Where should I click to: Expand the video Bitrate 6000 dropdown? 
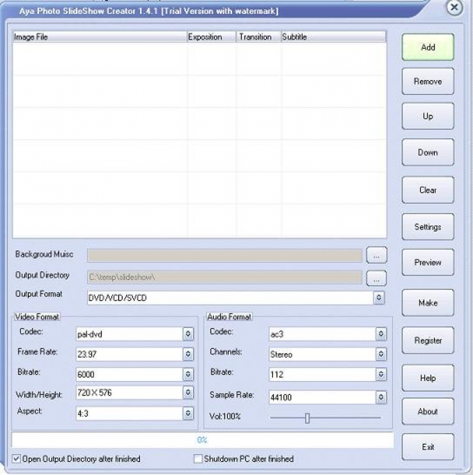pyautogui.click(x=188, y=375)
